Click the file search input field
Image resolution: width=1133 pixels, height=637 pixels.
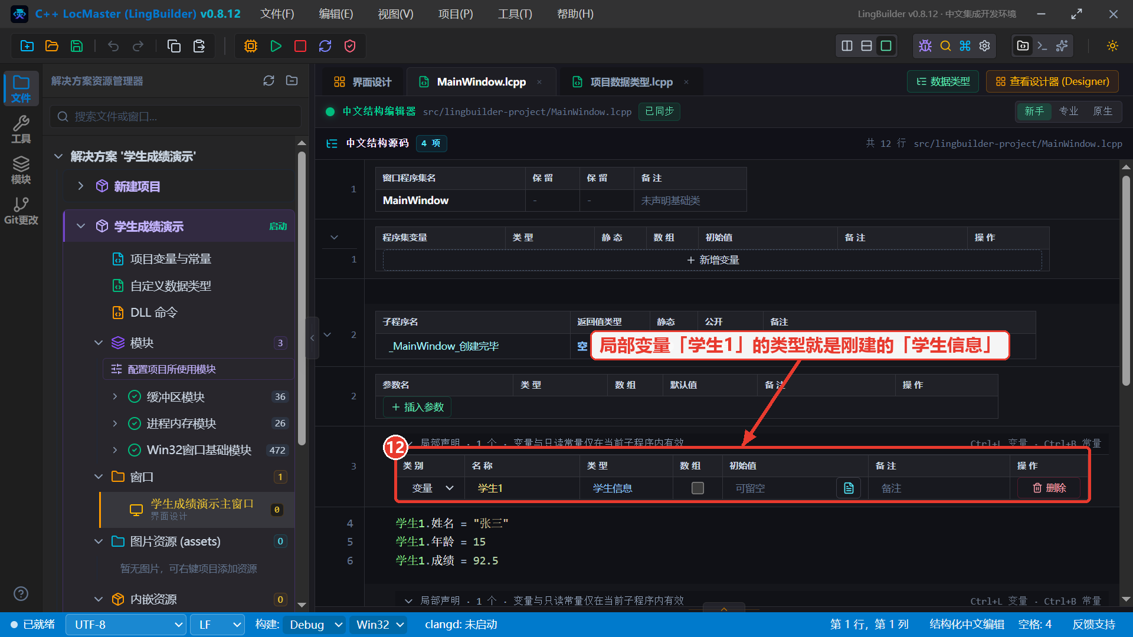click(176, 117)
